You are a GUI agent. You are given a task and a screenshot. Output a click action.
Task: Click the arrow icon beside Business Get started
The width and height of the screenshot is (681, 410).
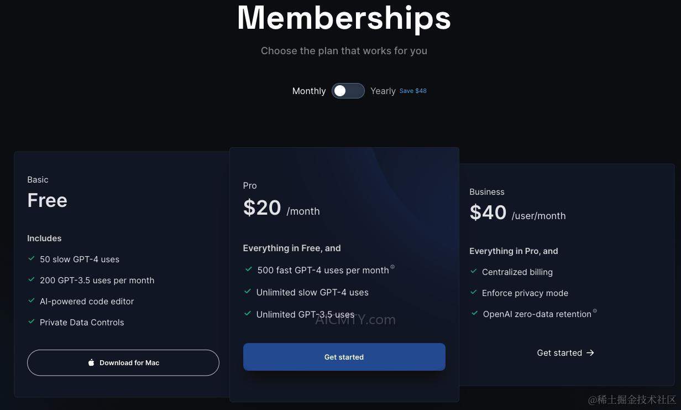pos(590,353)
